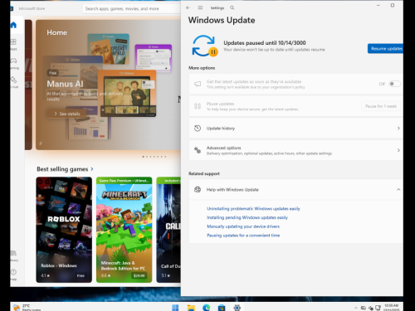Click the Resume updates button

(386, 49)
